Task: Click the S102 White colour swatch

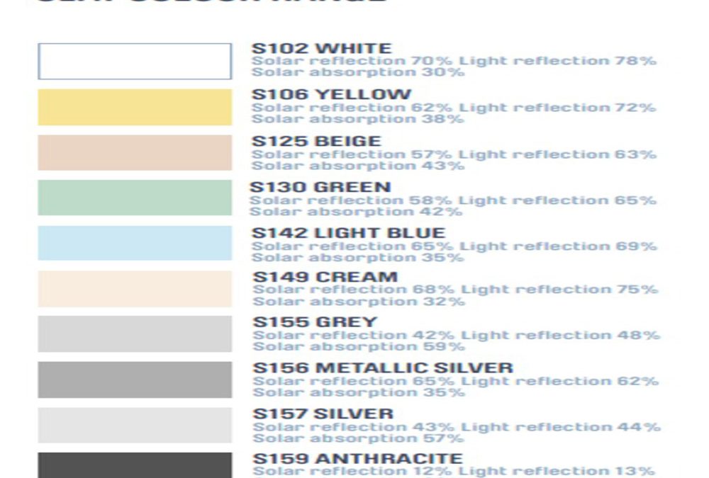Action: 135,62
